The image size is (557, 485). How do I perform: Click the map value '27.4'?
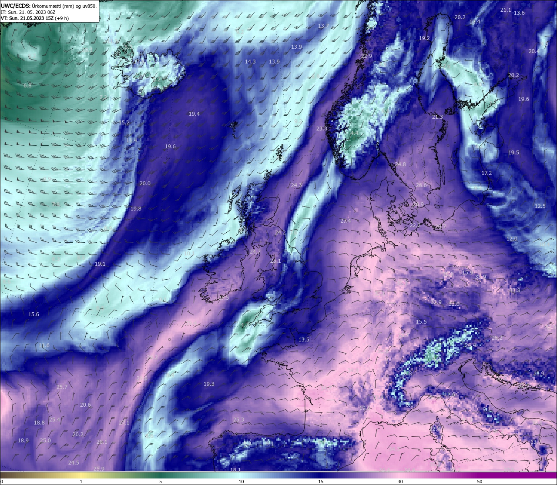(x=346, y=221)
